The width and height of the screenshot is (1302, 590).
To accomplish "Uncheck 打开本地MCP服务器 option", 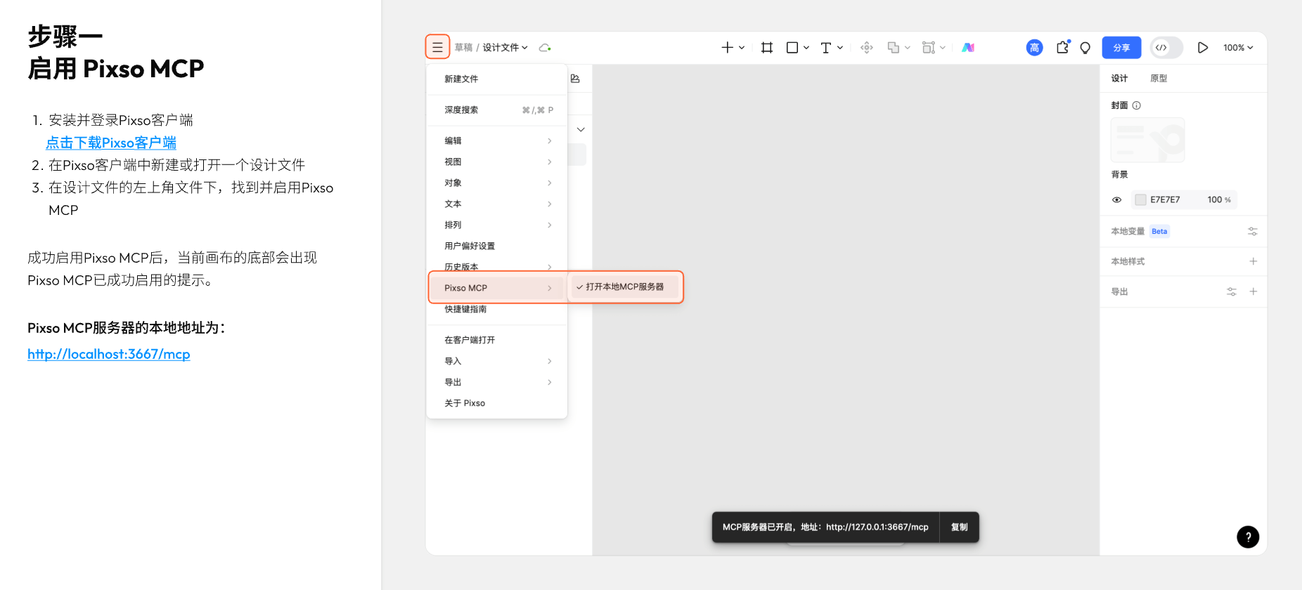I will [x=624, y=287].
